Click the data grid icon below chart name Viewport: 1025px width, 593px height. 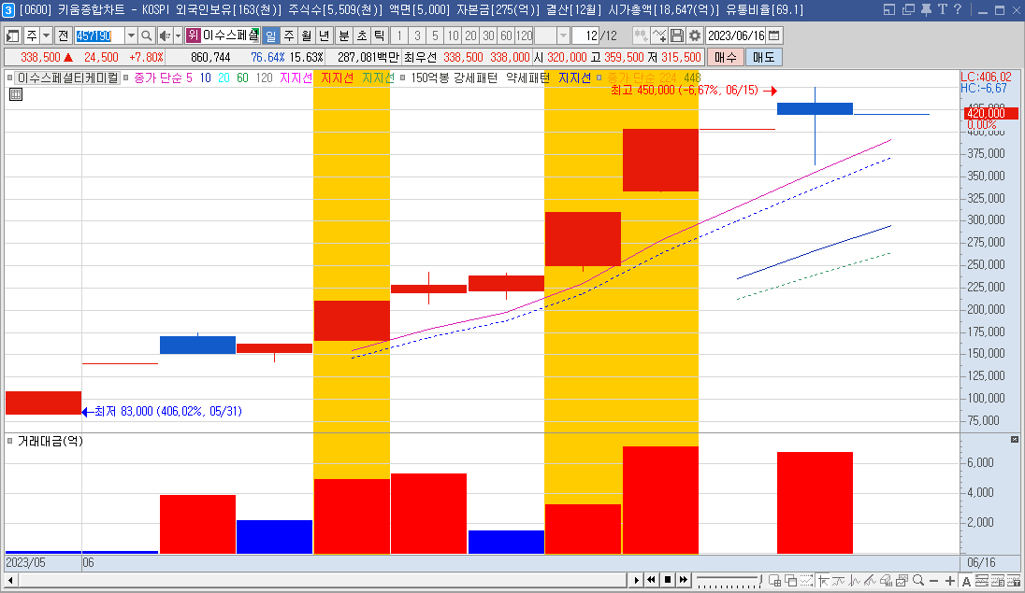[16, 94]
